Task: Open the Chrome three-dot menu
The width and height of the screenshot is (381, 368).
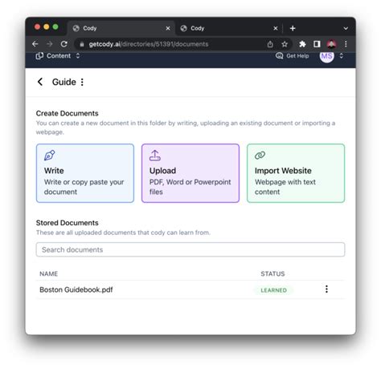Action: [346, 44]
